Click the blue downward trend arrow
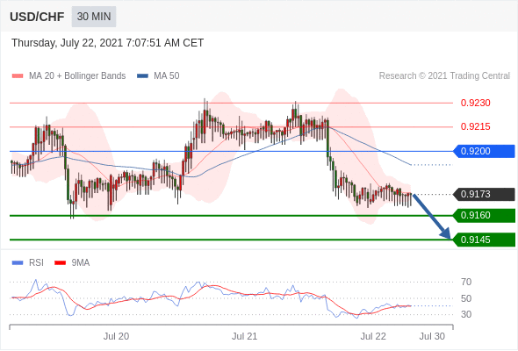Screen dimensions: 518x351 pyautogui.click(x=431, y=217)
